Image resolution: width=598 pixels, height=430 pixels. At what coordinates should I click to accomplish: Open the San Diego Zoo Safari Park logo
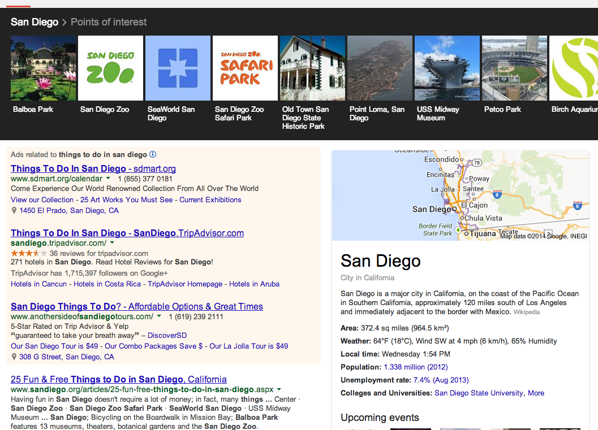tap(245, 68)
